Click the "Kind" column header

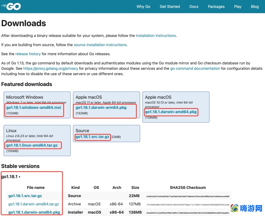[76, 188]
